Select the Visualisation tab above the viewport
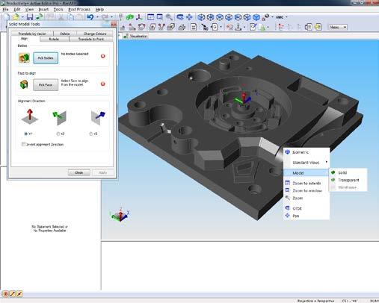The width and height of the screenshot is (379, 303). click(136, 36)
